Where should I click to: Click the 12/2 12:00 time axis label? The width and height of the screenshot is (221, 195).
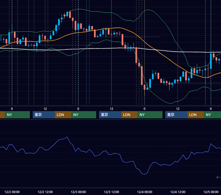45,192
